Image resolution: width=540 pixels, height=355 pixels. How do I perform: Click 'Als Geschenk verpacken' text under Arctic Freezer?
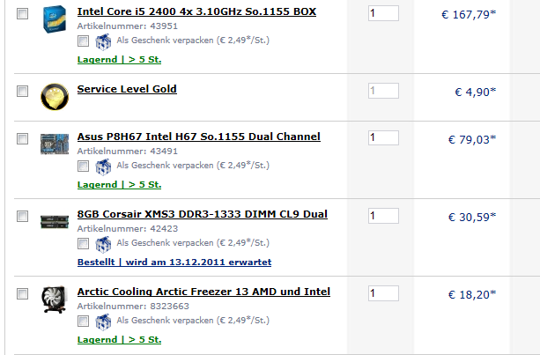(x=193, y=321)
